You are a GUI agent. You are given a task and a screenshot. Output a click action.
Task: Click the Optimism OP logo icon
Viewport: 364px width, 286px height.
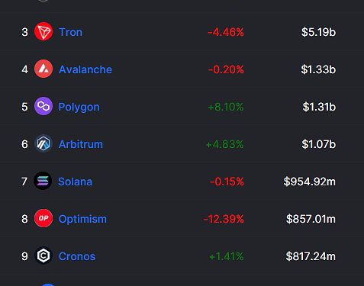coord(43,218)
